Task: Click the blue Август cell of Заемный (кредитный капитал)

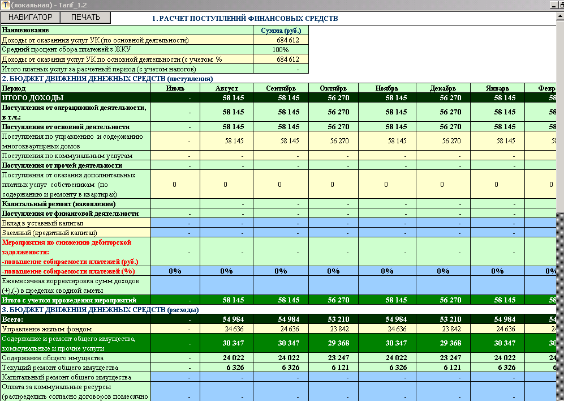Action: 227,233
